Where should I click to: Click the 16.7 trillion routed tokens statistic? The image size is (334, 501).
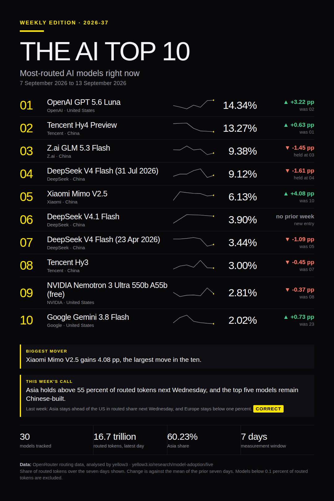(115, 437)
